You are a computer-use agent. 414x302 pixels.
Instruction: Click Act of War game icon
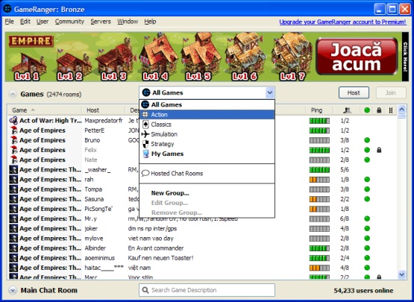(13, 121)
